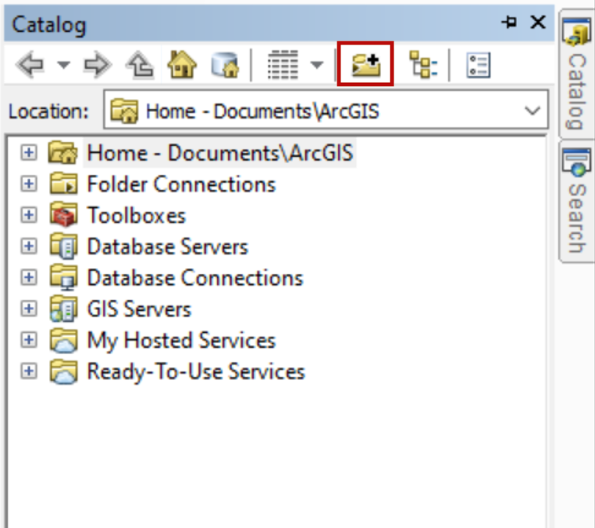Expand the Toolboxes tree node
Screen dimensions: 595x528
(x=29, y=216)
